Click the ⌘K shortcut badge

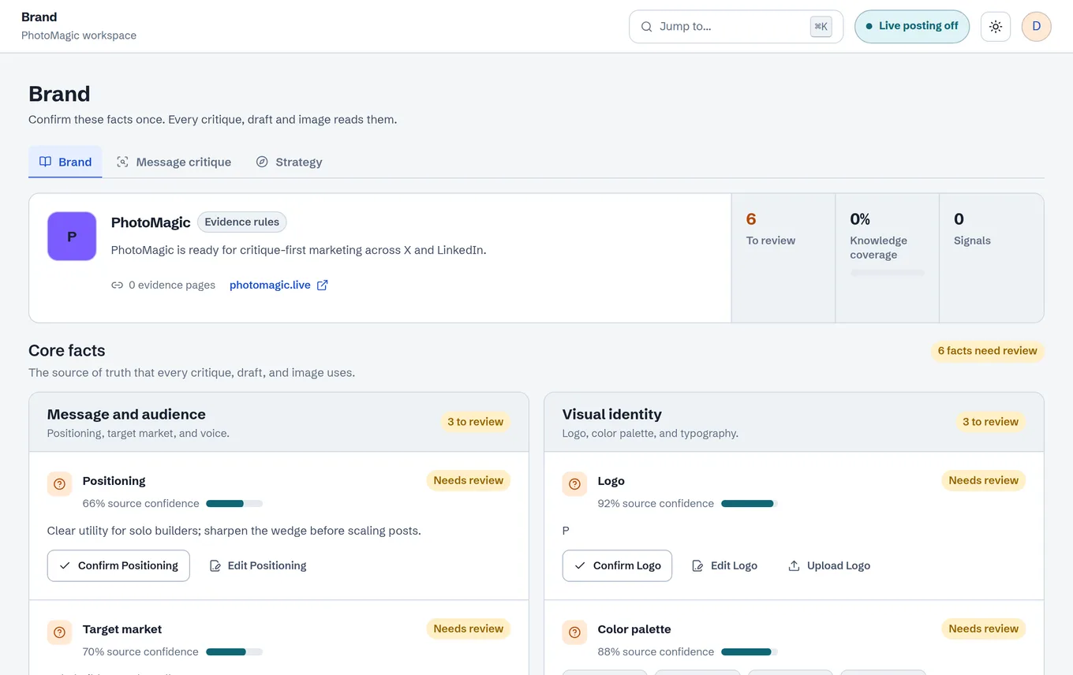pos(821,26)
